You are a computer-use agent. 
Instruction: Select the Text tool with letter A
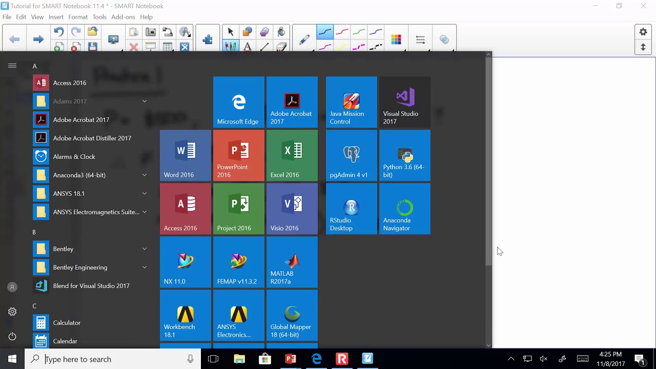(x=248, y=47)
